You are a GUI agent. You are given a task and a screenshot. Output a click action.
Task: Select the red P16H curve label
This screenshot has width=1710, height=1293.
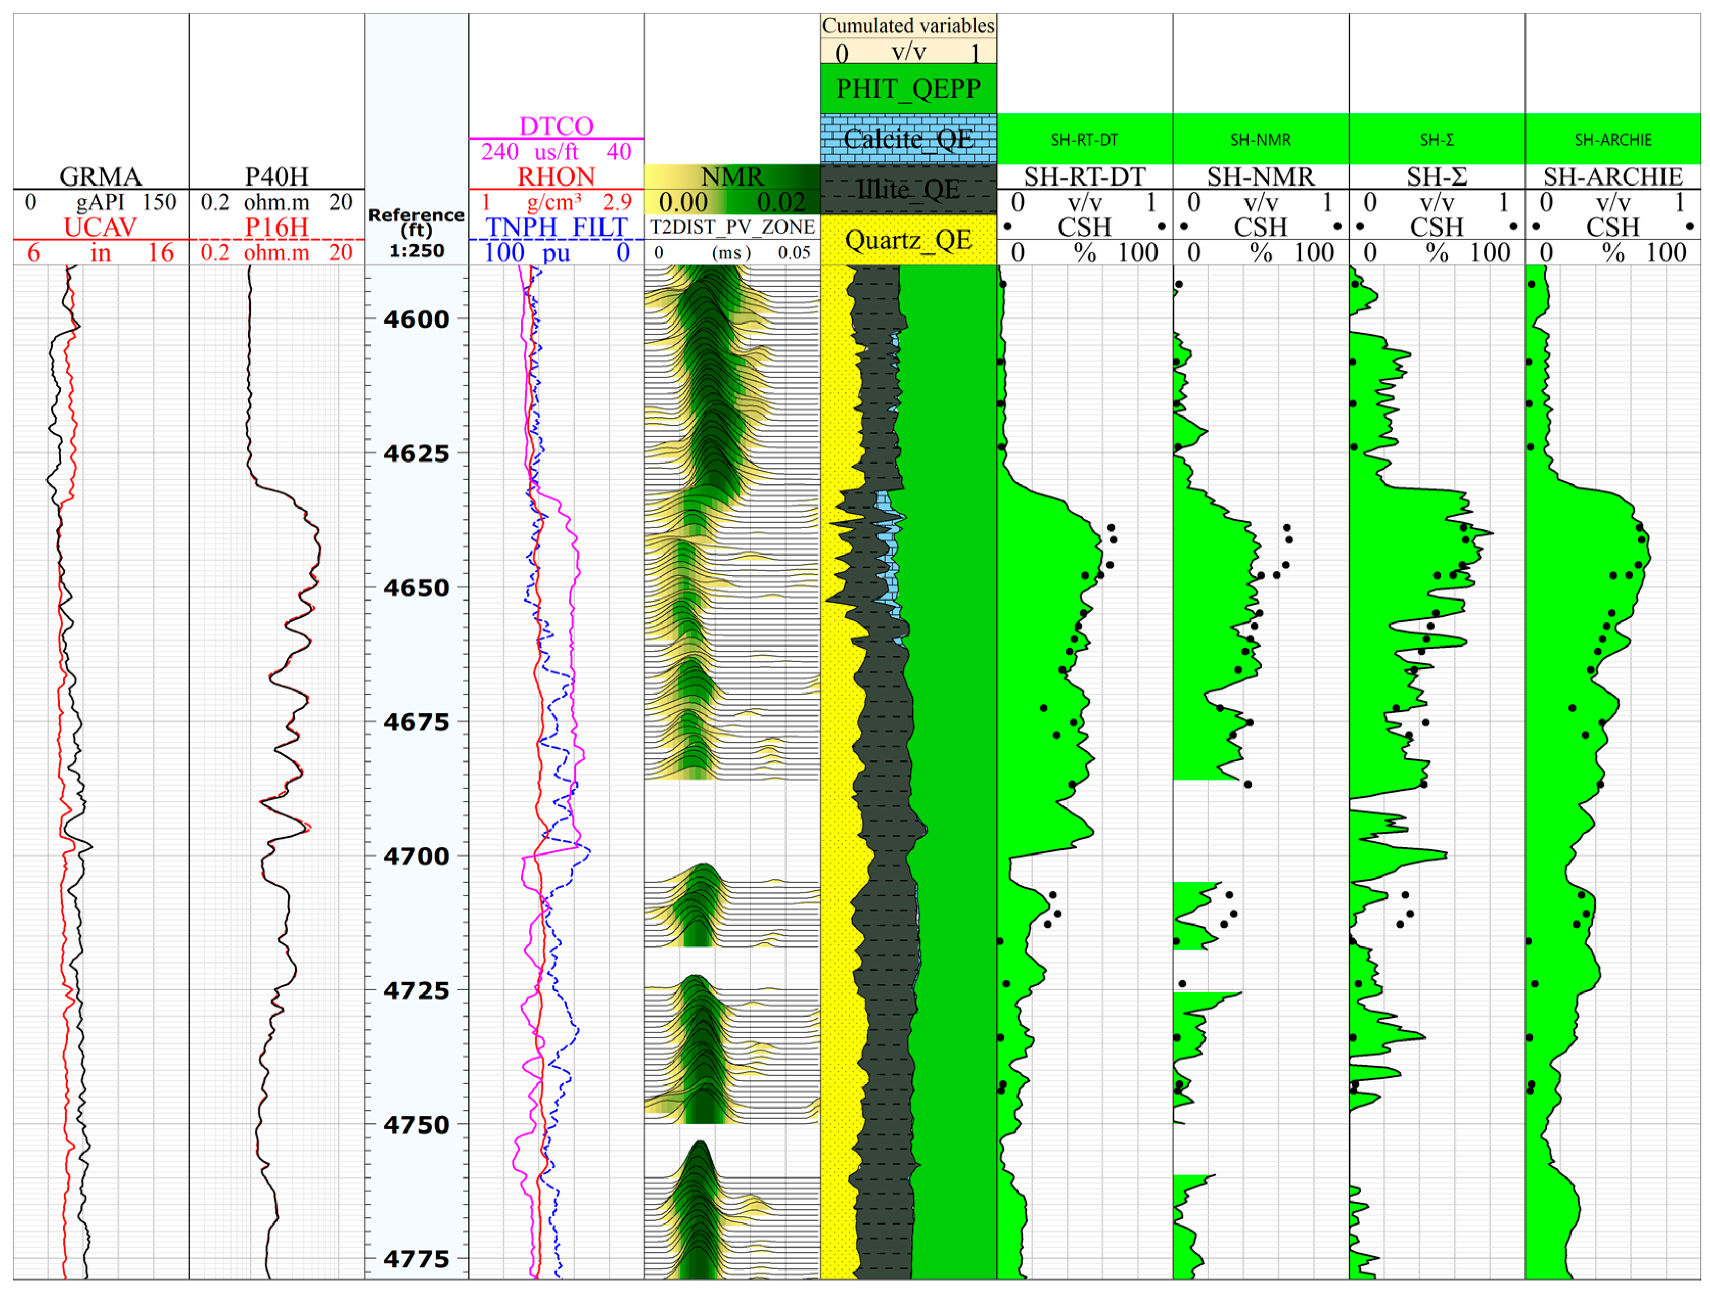click(277, 227)
